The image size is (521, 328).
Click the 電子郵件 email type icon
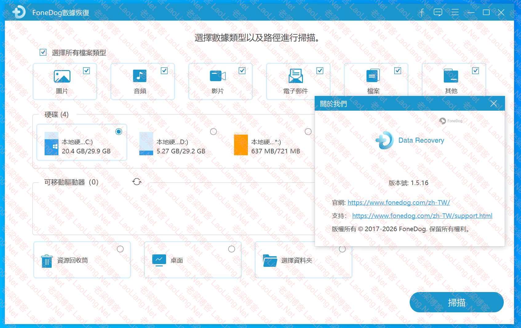(295, 76)
